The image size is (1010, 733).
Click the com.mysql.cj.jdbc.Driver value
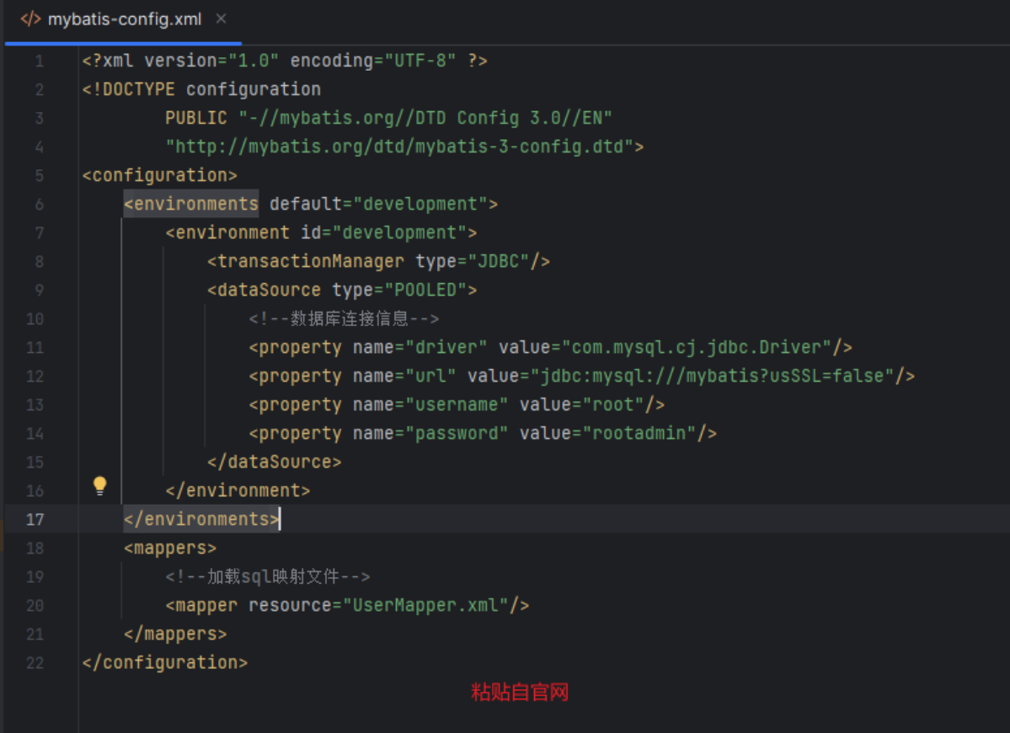(x=696, y=347)
